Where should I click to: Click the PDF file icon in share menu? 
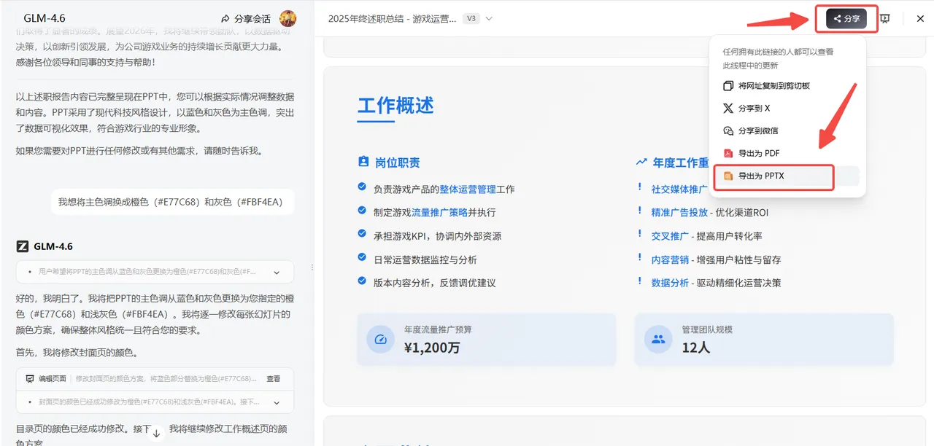coord(727,154)
